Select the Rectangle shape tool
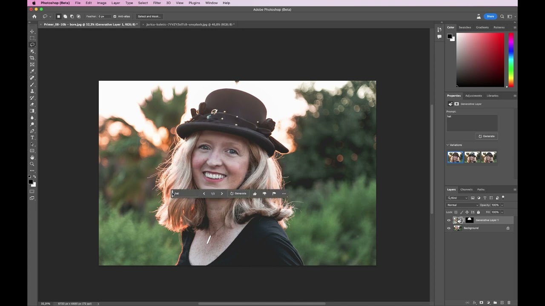Viewport: 545px width, 306px height. click(x=32, y=151)
